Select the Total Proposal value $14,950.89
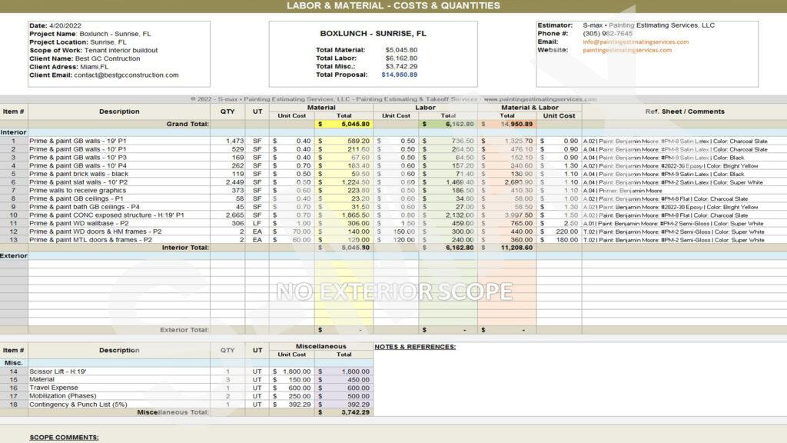This screenshot has width=787, height=443. coord(399,75)
